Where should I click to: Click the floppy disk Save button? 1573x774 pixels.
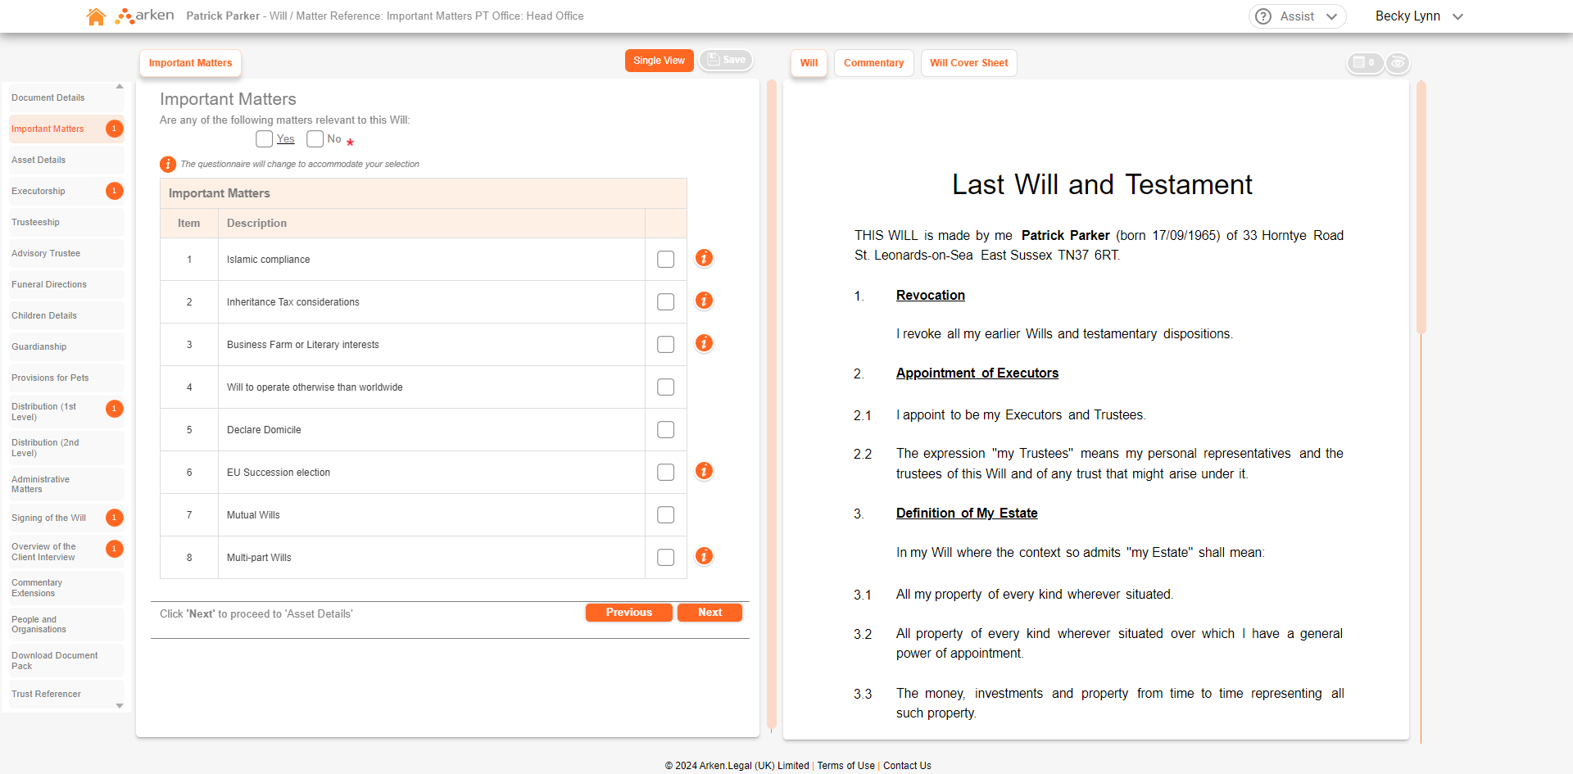click(726, 60)
